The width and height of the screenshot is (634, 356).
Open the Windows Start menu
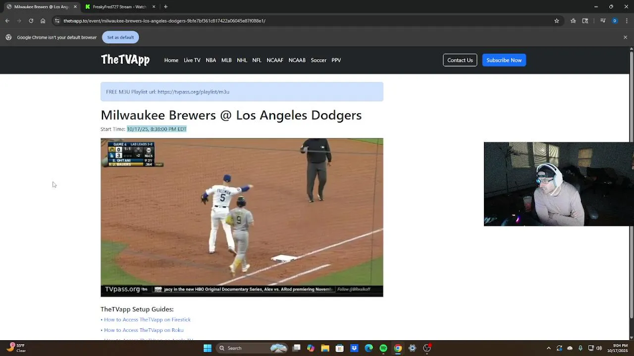(x=208, y=348)
